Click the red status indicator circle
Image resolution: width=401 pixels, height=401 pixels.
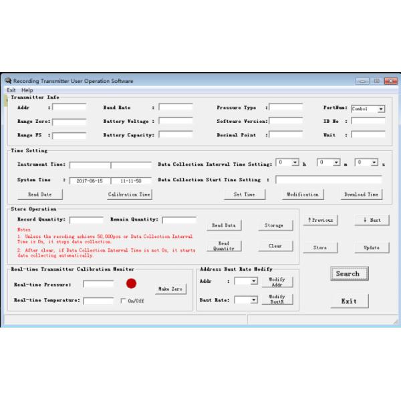tap(131, 283)
